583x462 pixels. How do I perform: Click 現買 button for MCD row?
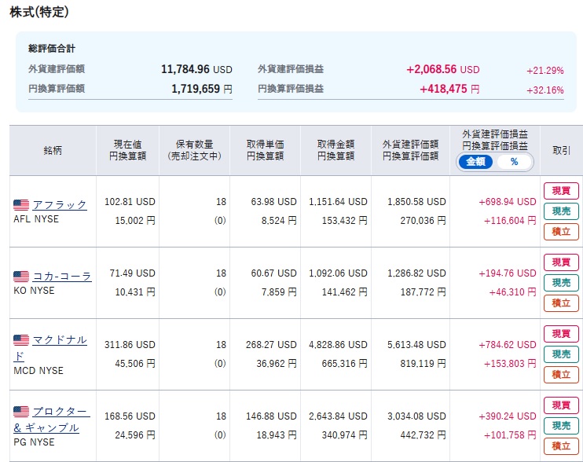[x=561, y=334]
